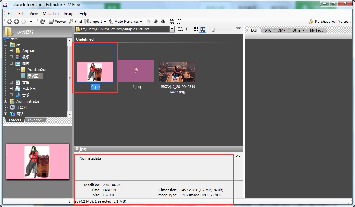The image size is (355, 207).
Task: Rotate image counterclockwise
Action: pyautogui.click(x=156, y=22)
